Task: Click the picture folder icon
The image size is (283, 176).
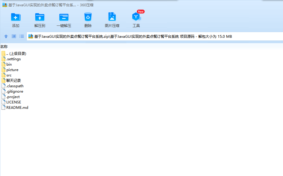Action: point(3,70)
